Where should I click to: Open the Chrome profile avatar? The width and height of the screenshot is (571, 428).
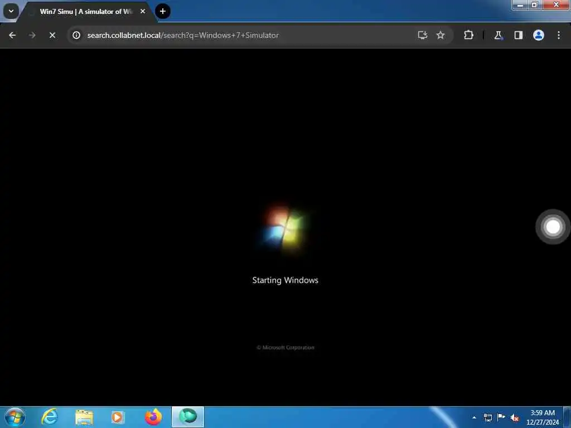[x=539, y=35]
